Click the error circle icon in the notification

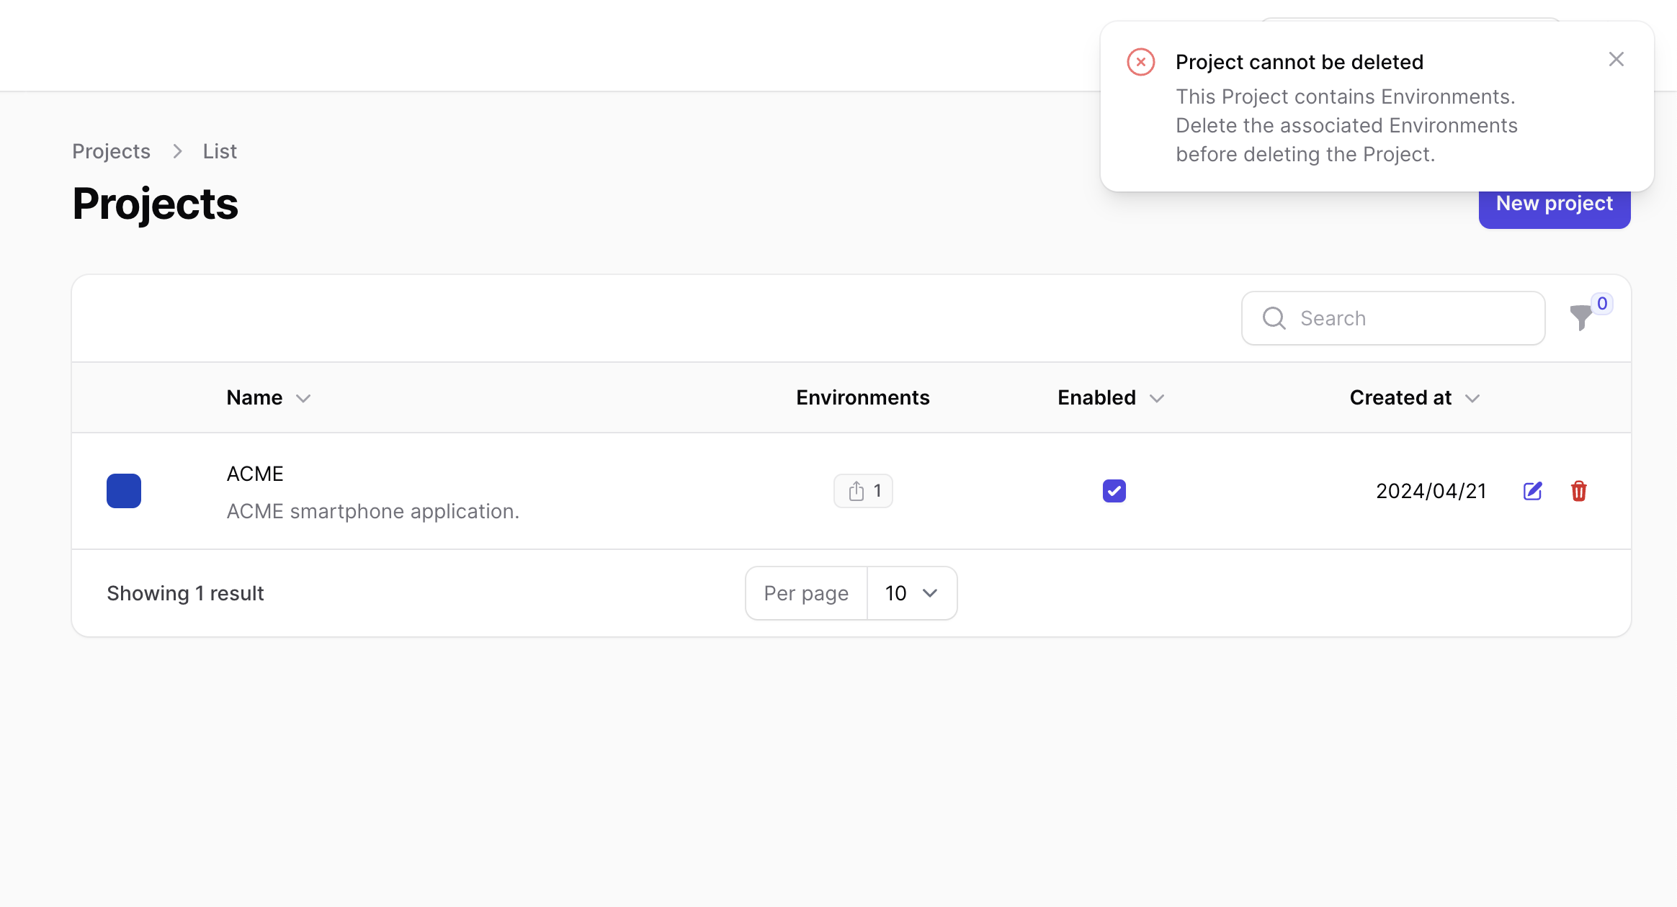(1142, 61)
